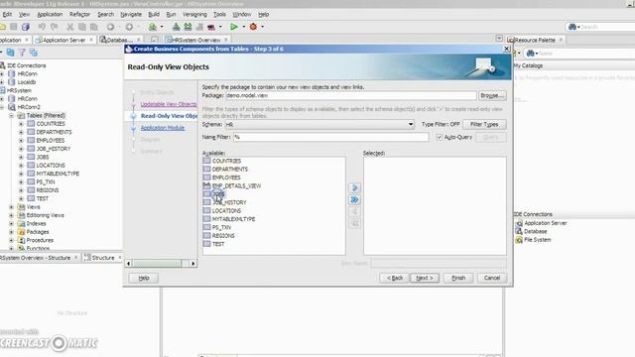The width and height of the screenshot is (635, 357).
Task: Select HRConn2 connection in navigator
Action: (29, 107)
